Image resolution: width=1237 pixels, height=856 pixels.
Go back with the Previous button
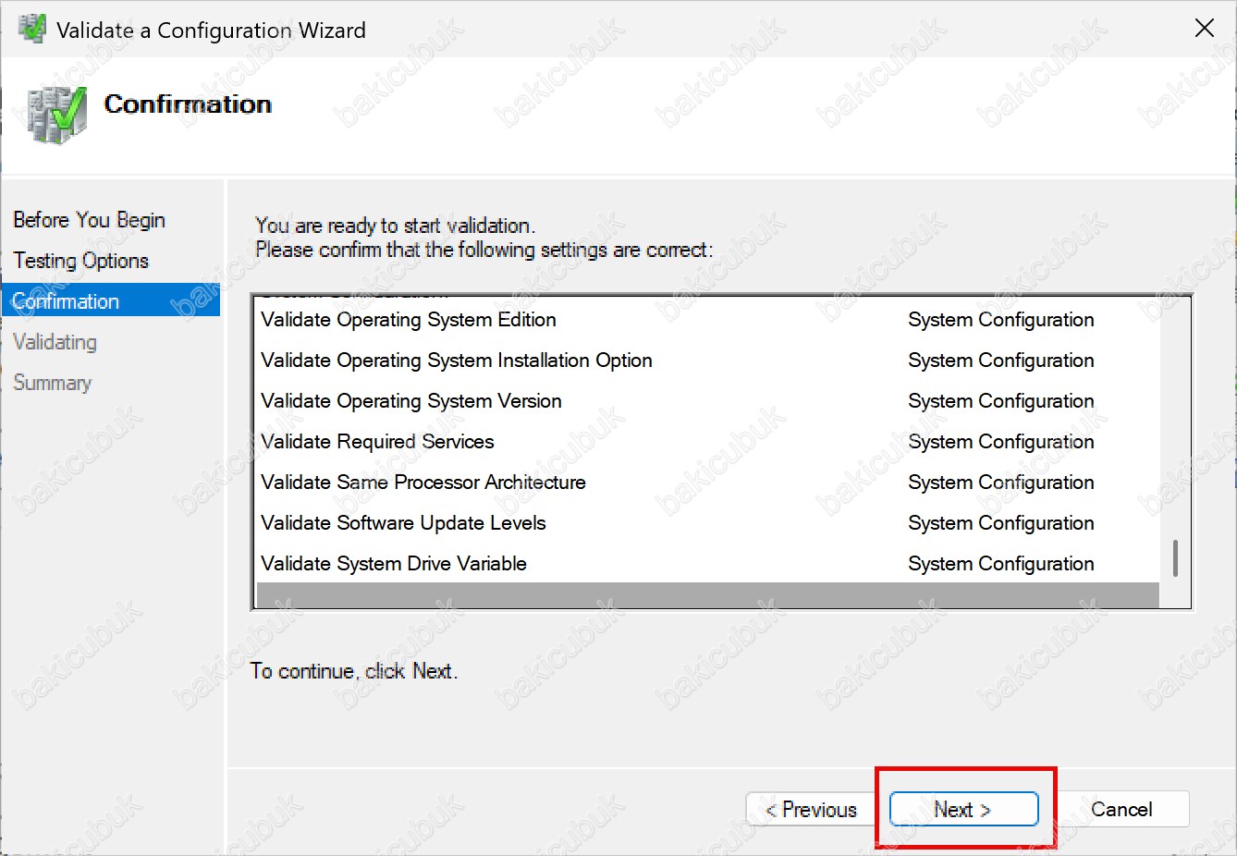pyautogui.click(x=811, y=810)
